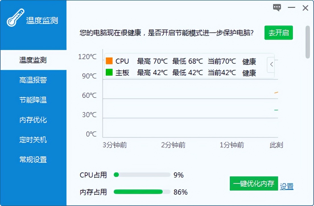Open the 定时关机 sidebar section
Screen dimensions: 314x206
33,140
